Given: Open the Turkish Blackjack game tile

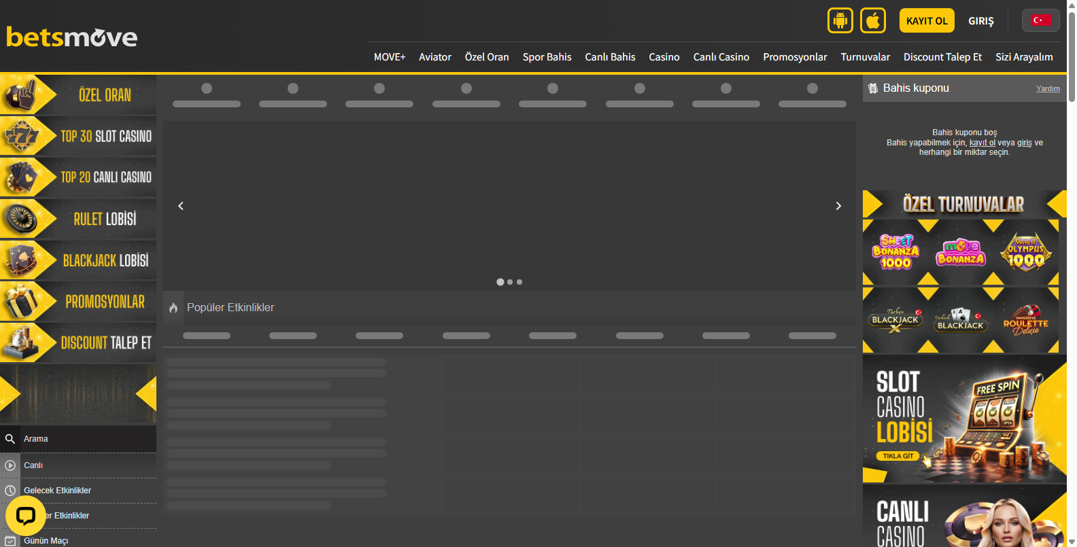Looking at the screenshot, I should pyautogui.click(x=960, y=320).
